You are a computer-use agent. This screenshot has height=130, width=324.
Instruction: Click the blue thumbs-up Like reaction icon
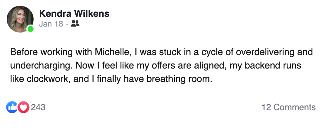coord(12,107)
